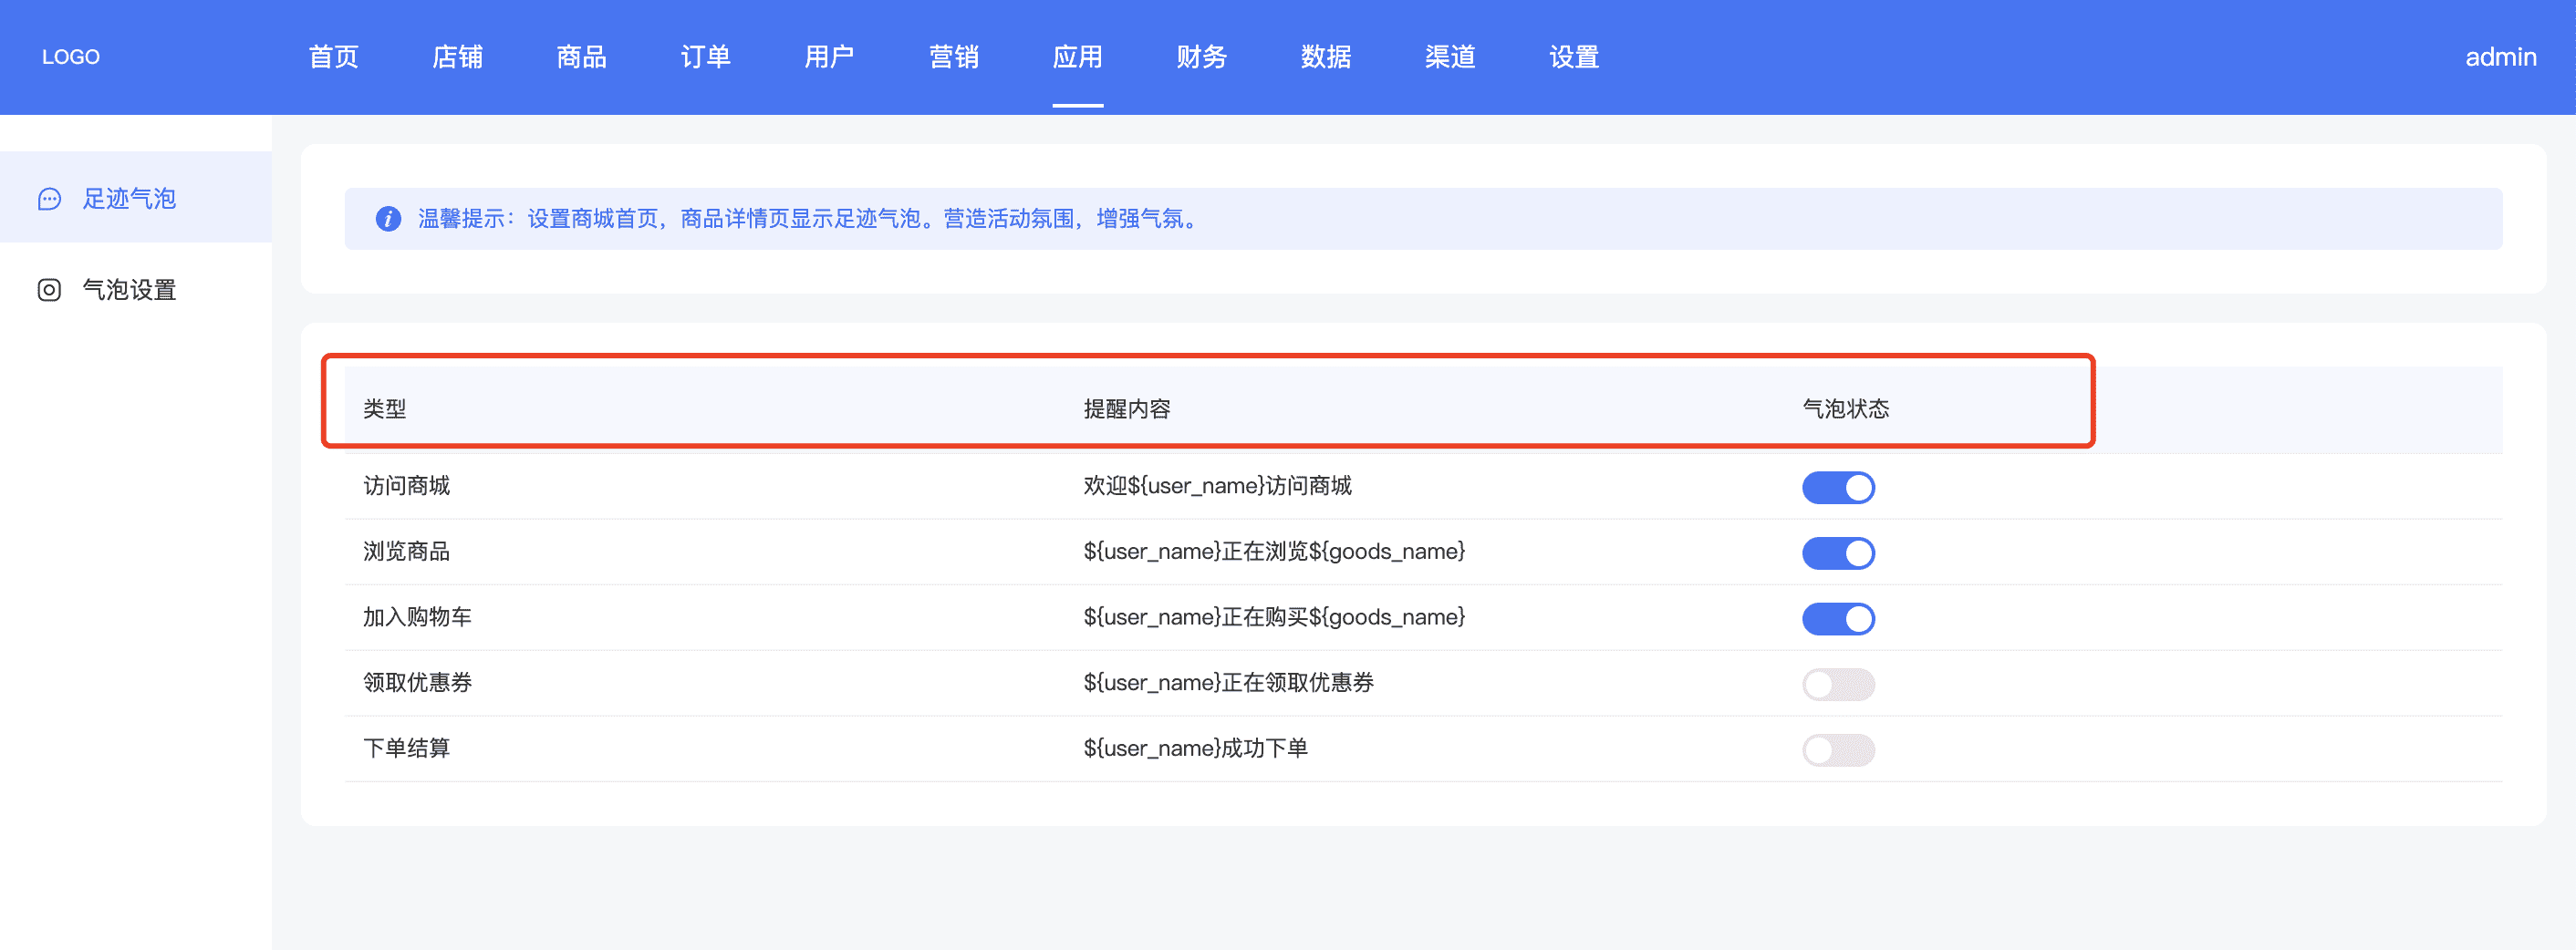Open 气泡设置 in the sidebar
Screen dimensions: 2576x950
coord(136,290)
